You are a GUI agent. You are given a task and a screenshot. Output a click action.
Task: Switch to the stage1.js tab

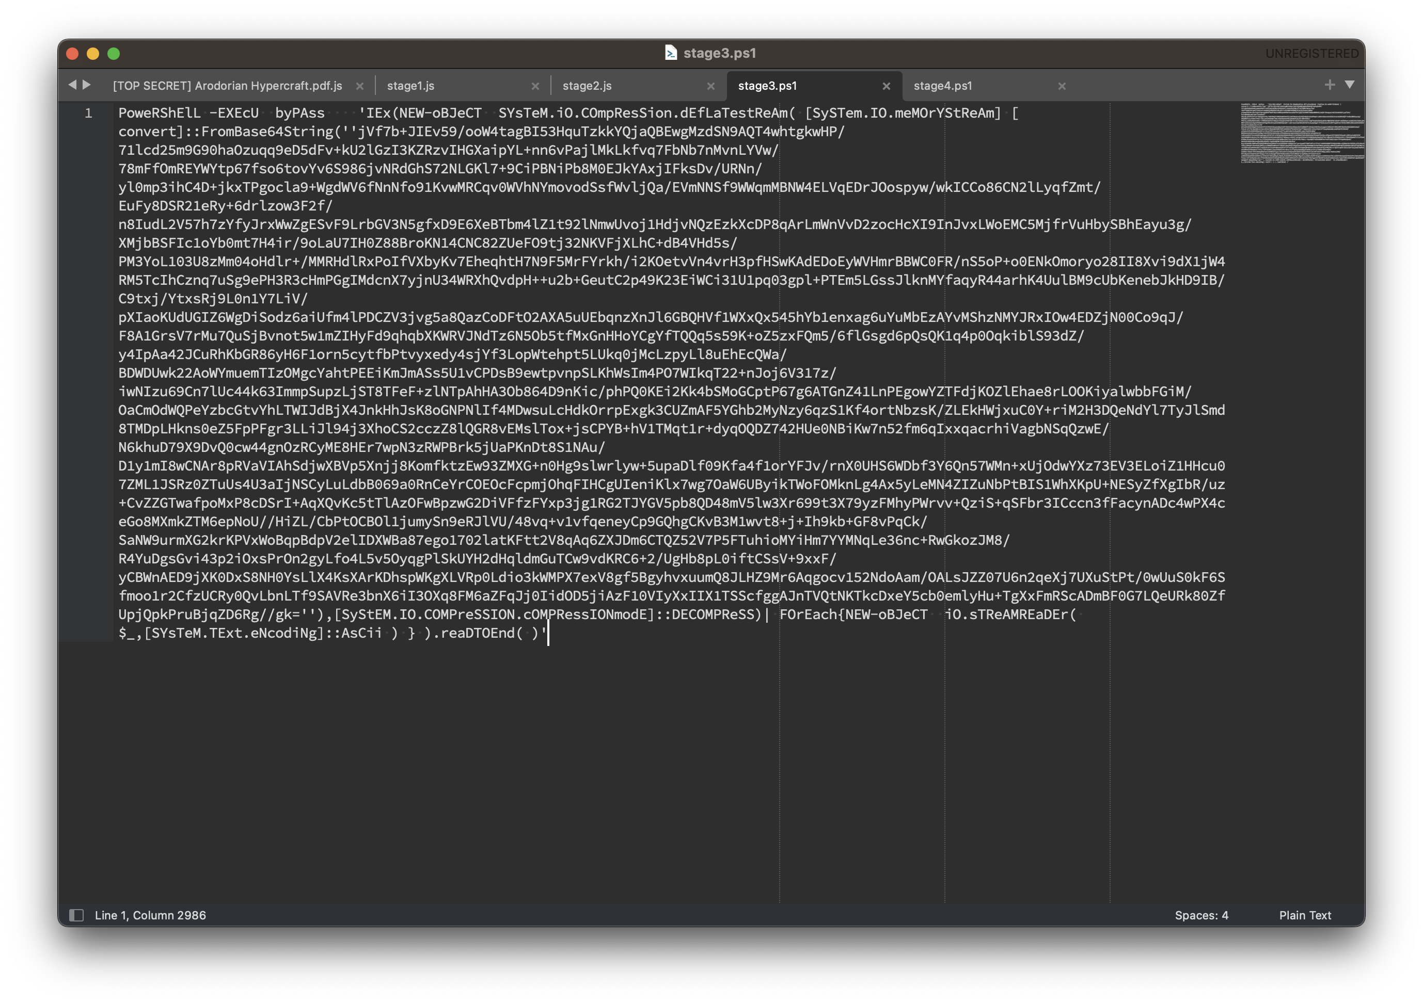(x=410, y=86)
